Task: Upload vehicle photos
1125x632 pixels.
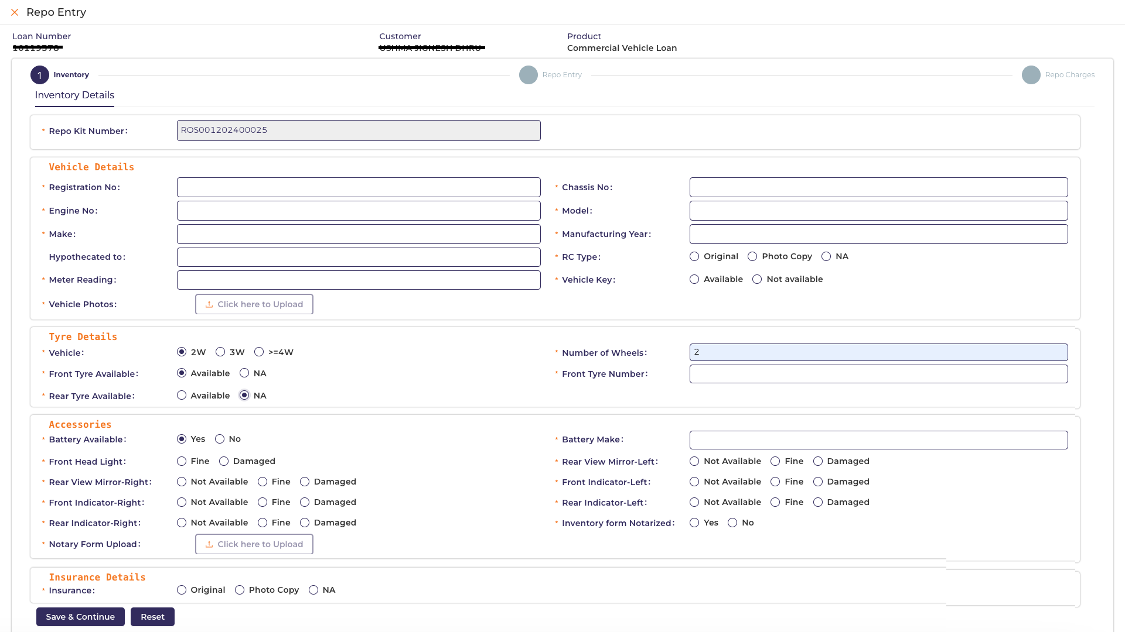Action: click(254, 304)
